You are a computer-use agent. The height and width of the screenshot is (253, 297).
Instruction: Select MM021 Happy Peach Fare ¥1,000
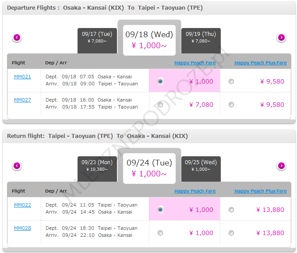pos(160,81)
